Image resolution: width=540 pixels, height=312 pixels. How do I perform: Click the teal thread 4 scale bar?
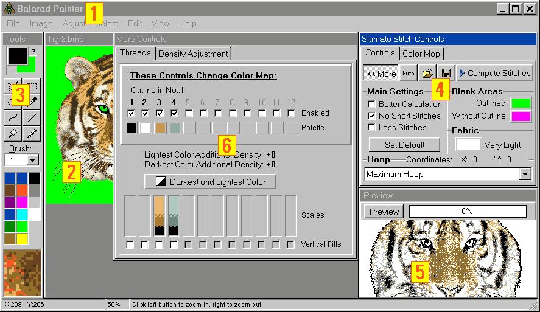coord(174,216)
